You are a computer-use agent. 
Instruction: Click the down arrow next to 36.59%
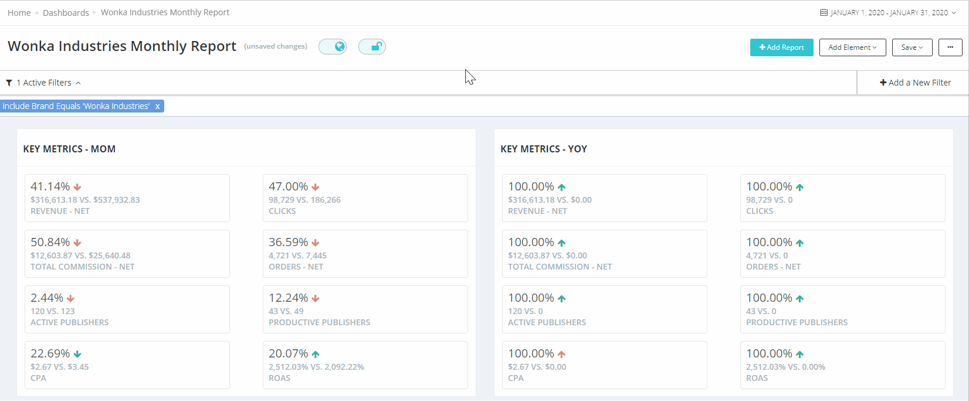tap(316, 243)
